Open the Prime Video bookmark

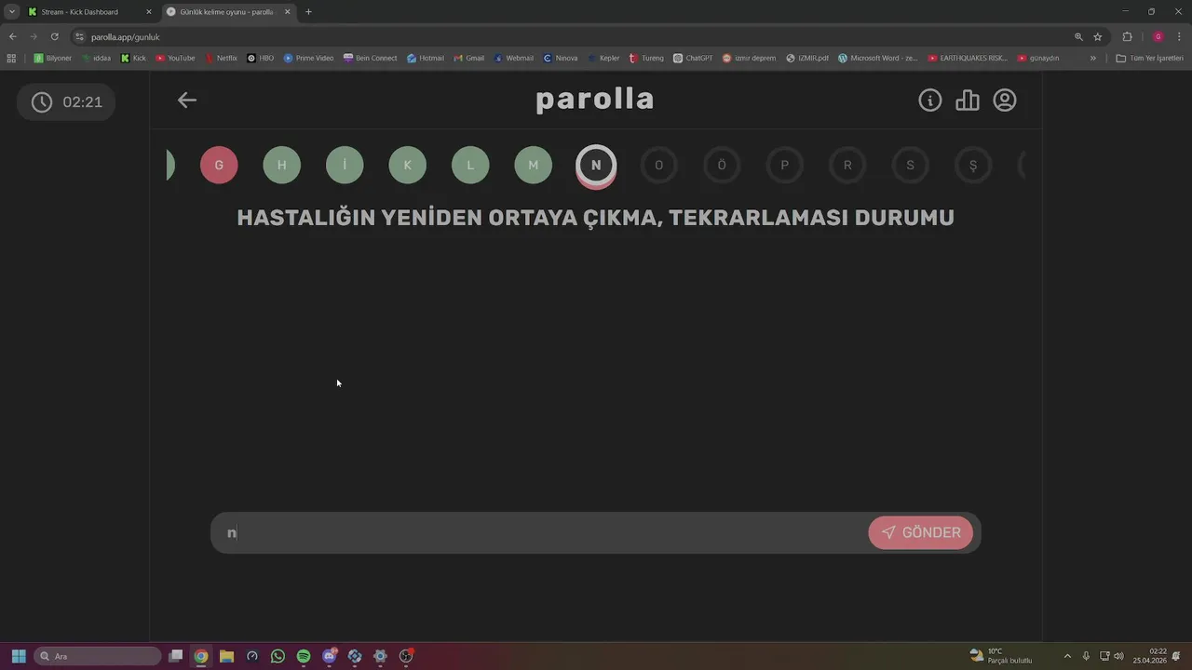(308, 58)
